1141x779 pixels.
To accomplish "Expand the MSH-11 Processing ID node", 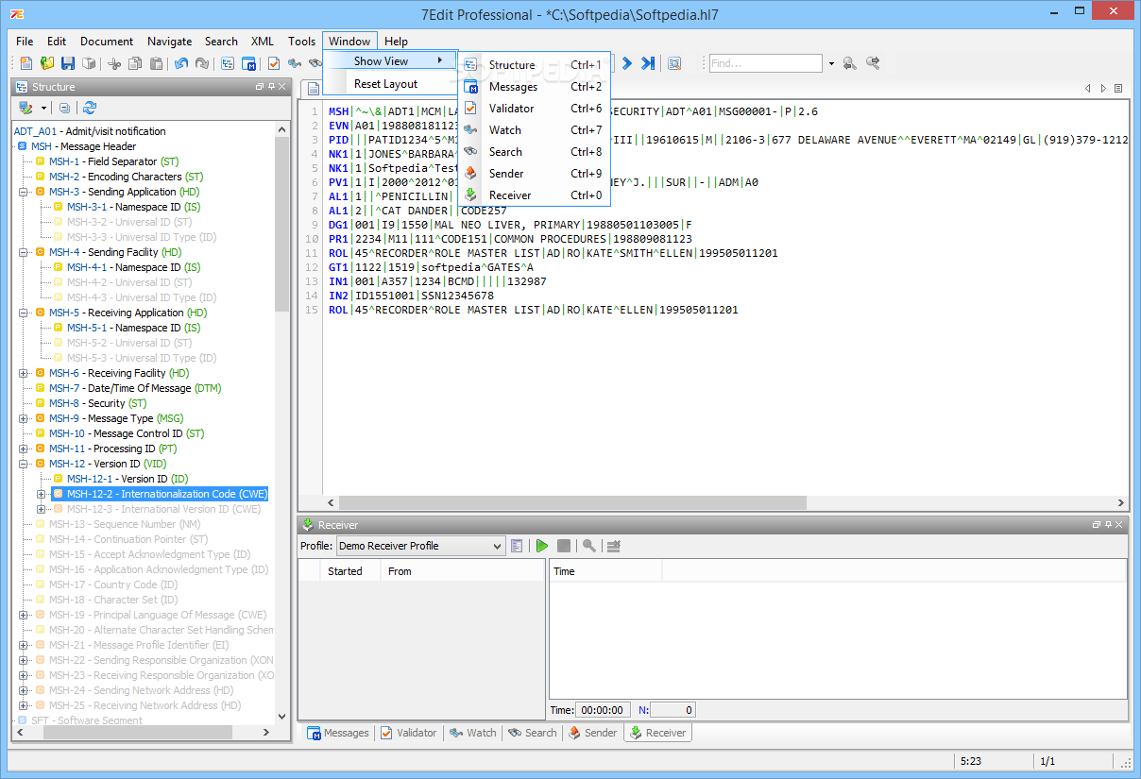I will (23, 449).
